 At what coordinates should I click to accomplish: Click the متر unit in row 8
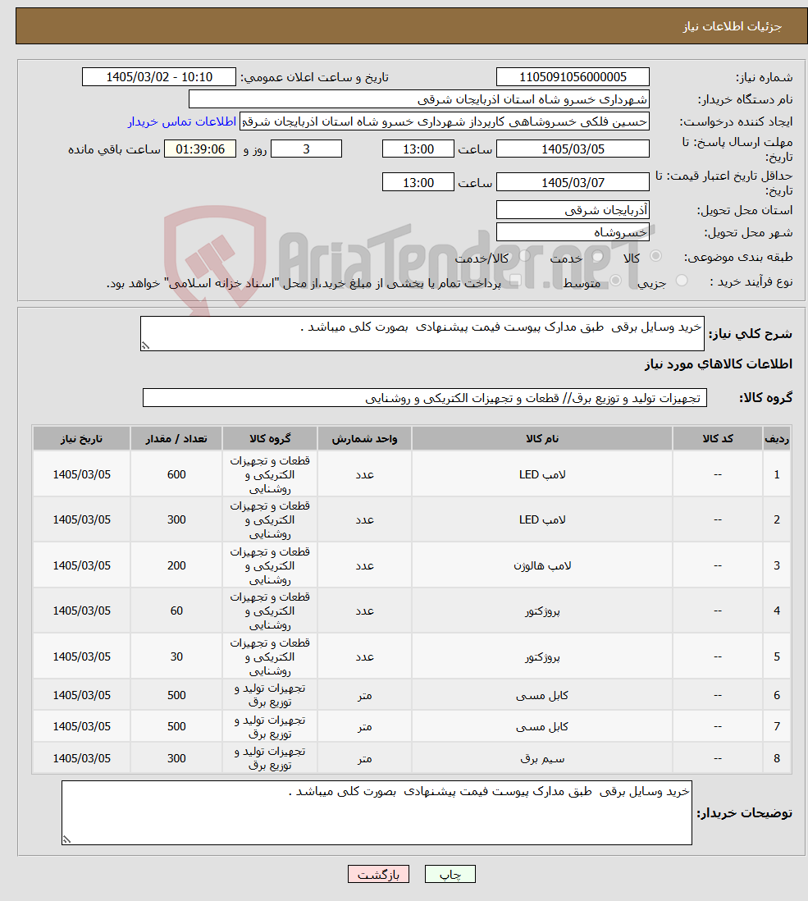point(365,758)
